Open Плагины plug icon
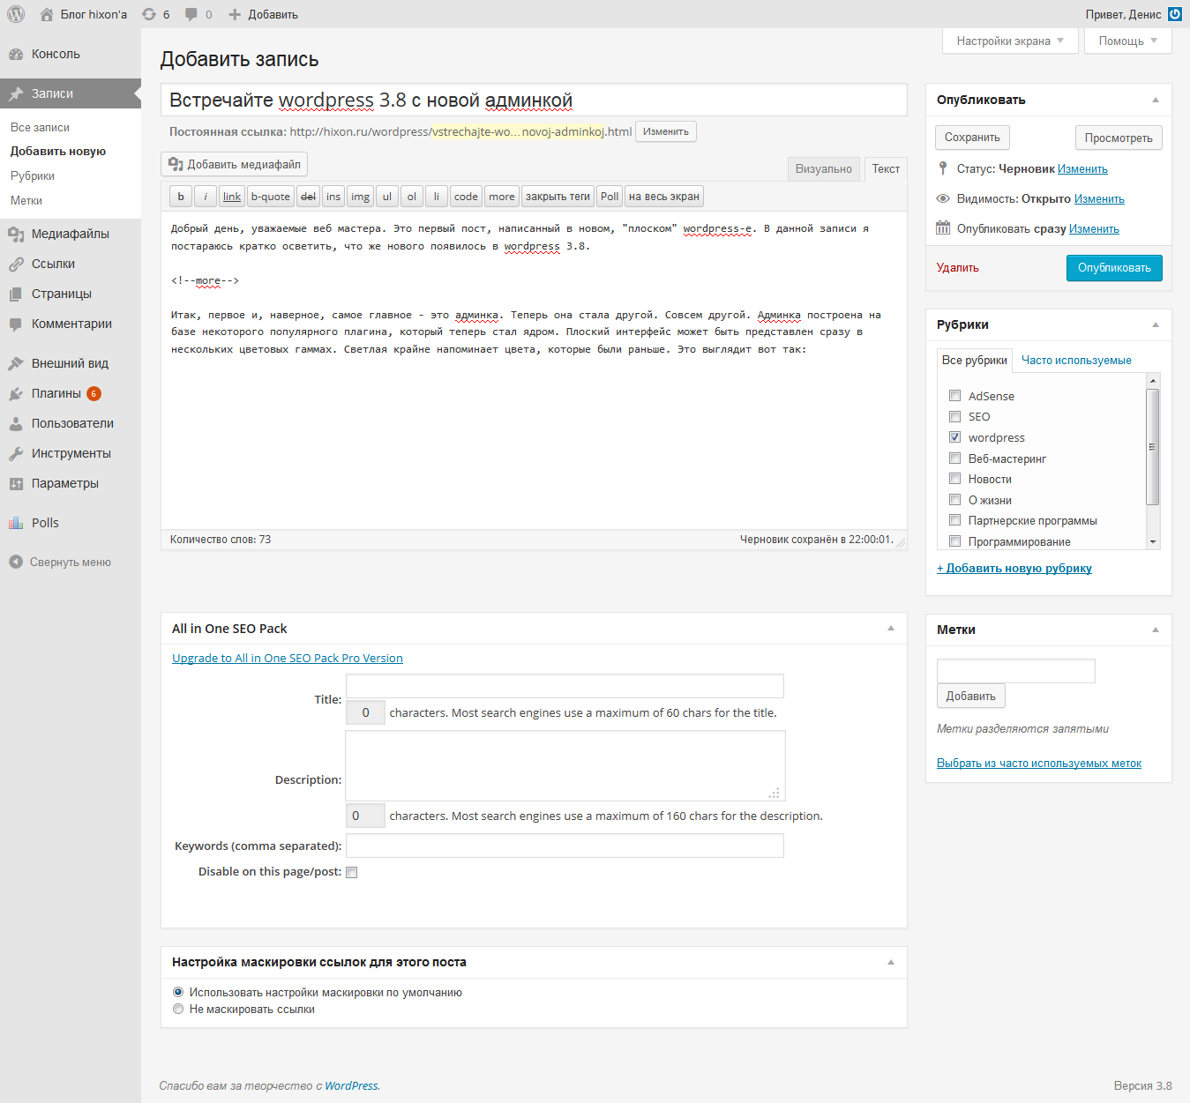This screenshot has width=1190, height=1103. point(16,393)
